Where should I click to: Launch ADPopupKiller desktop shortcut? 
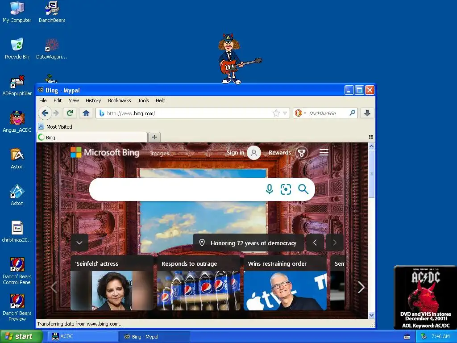pos(17,85)
